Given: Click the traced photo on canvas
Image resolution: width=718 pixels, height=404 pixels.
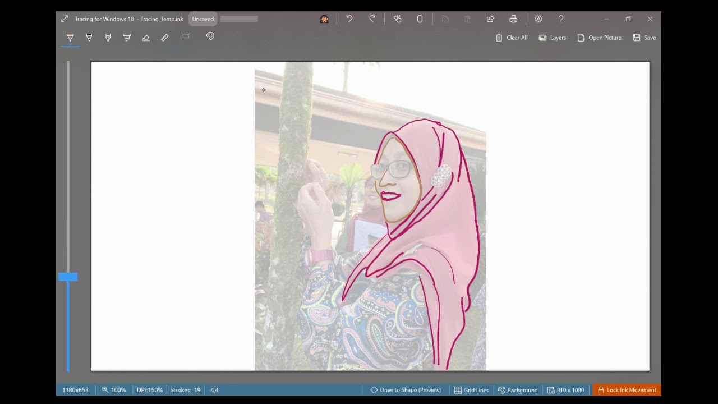Looking at the screenshot, I should 370,216.
